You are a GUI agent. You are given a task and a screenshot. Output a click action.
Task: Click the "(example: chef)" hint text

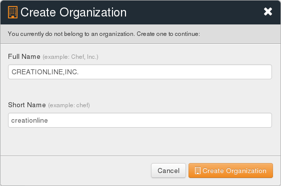coord(69,105)
